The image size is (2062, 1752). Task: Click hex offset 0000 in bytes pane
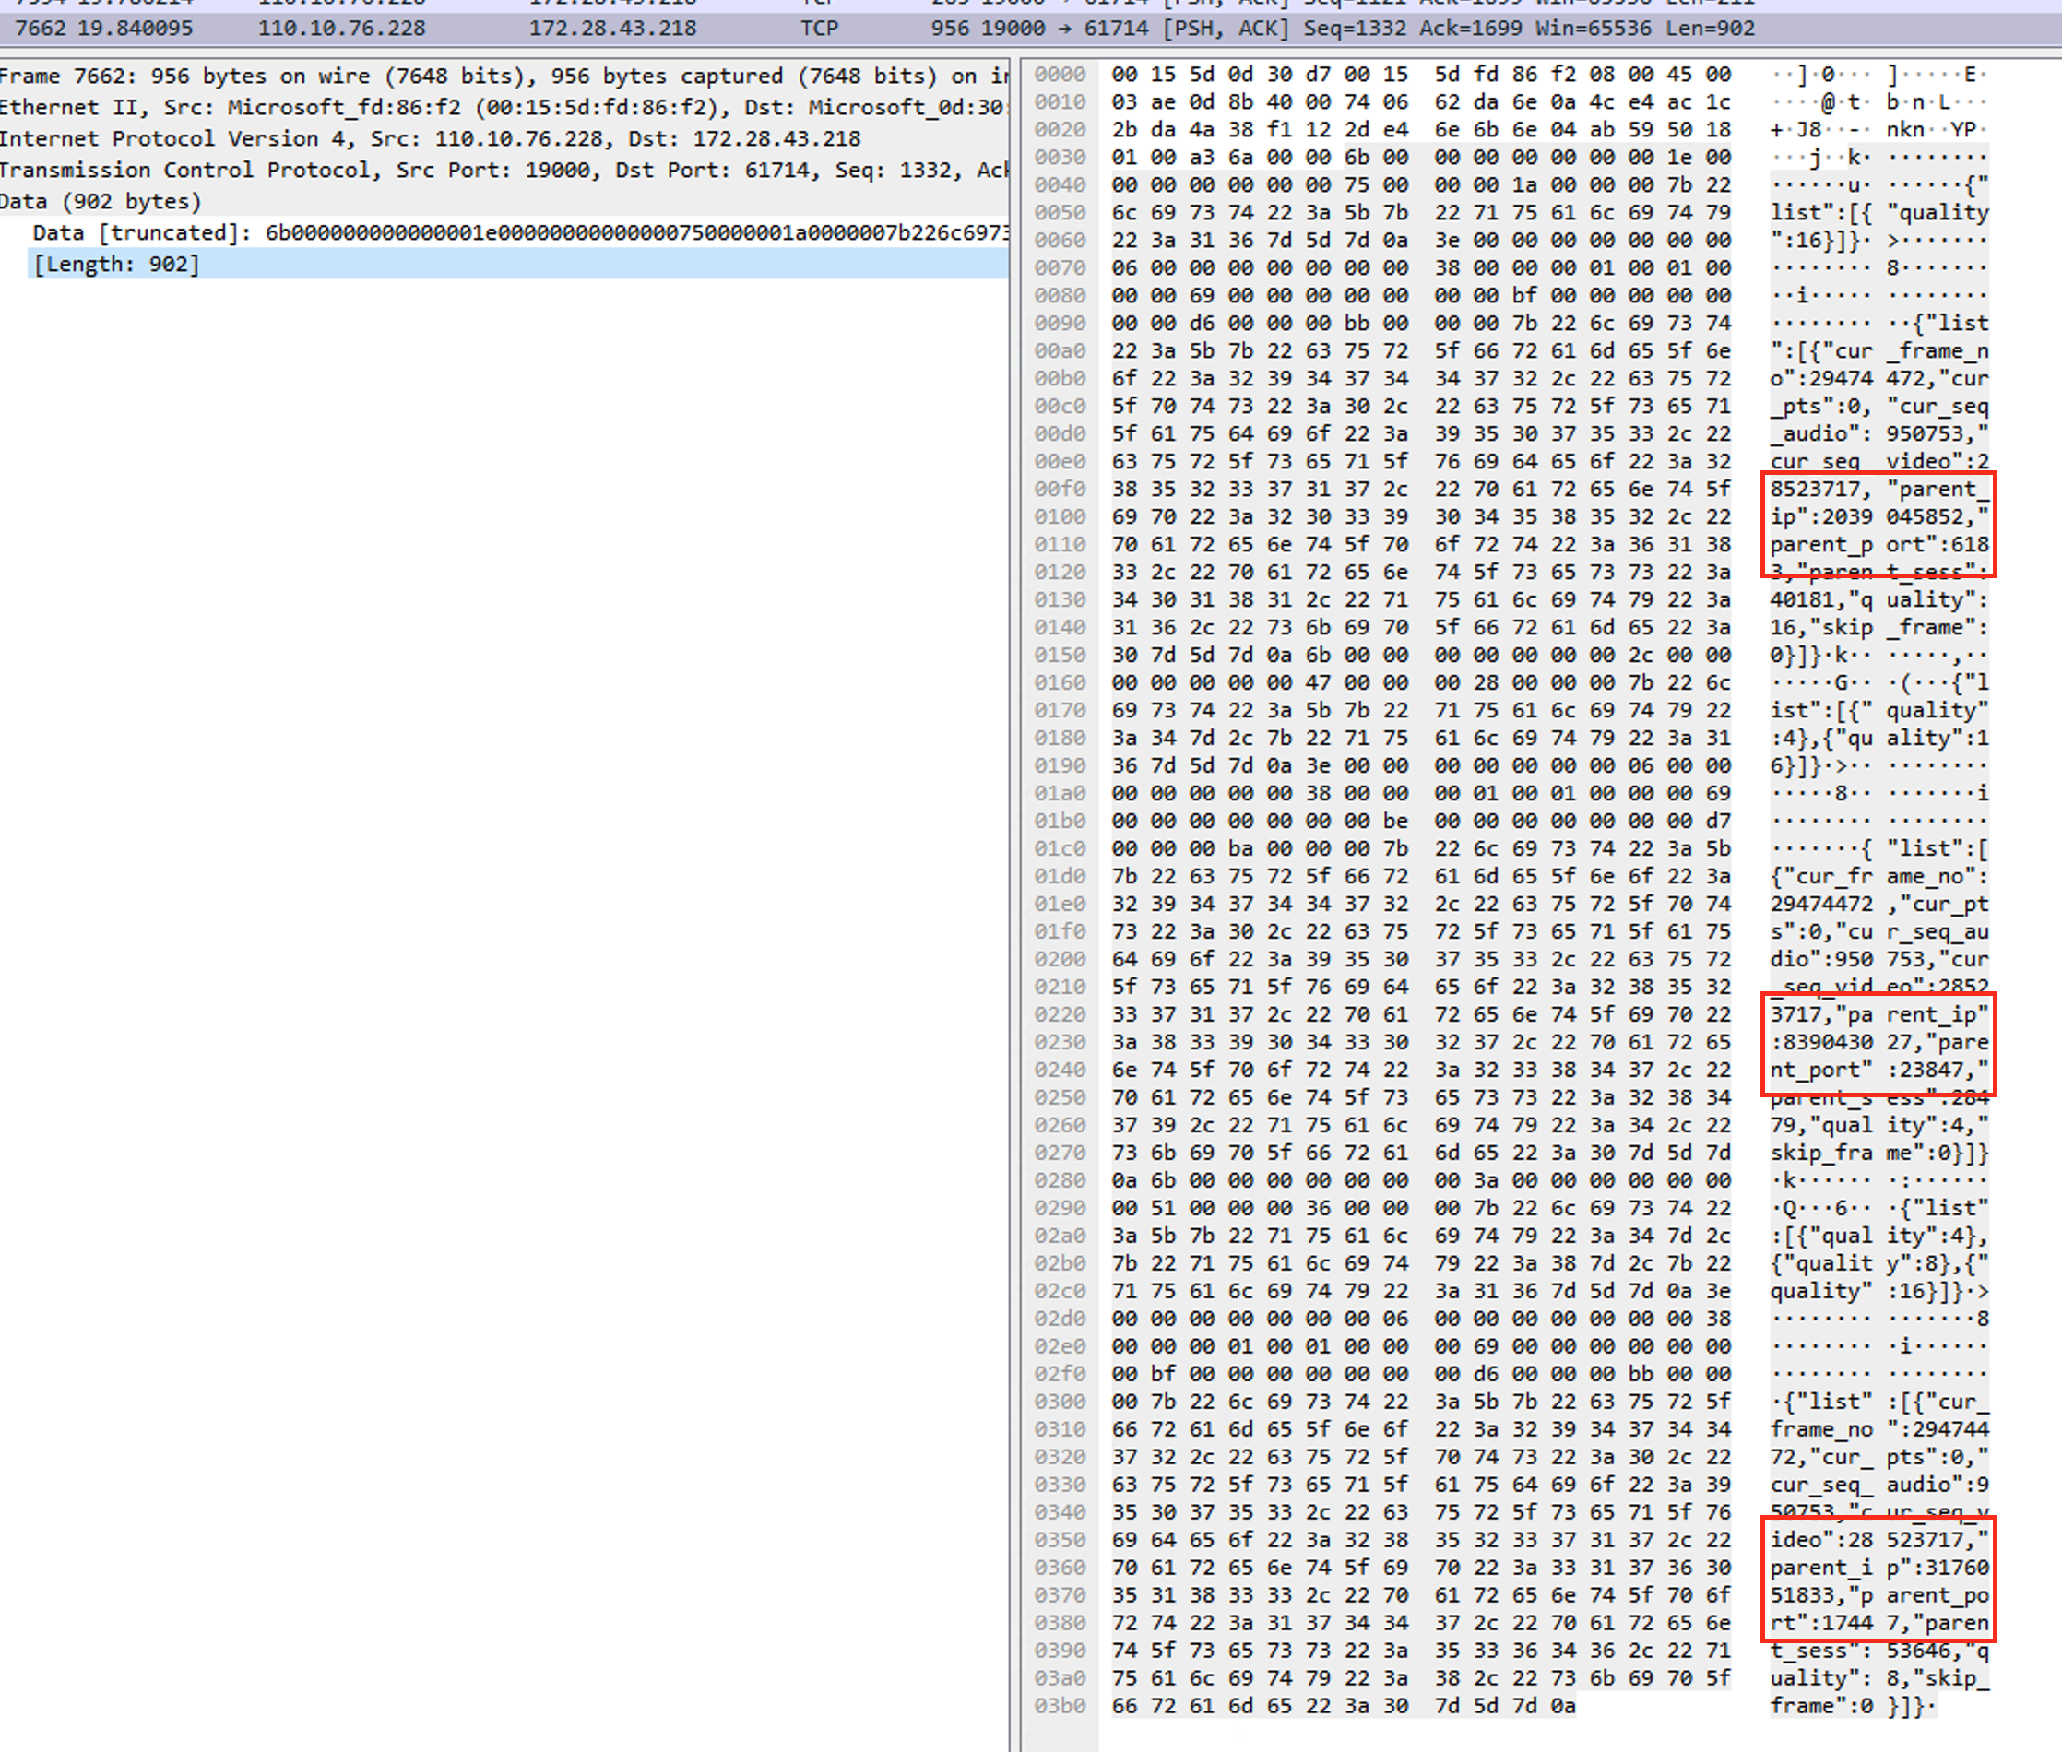pos(1059,75)
